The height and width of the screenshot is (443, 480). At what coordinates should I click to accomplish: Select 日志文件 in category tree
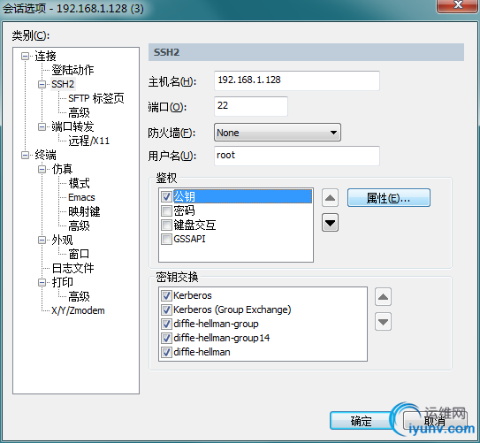point(72,268)
